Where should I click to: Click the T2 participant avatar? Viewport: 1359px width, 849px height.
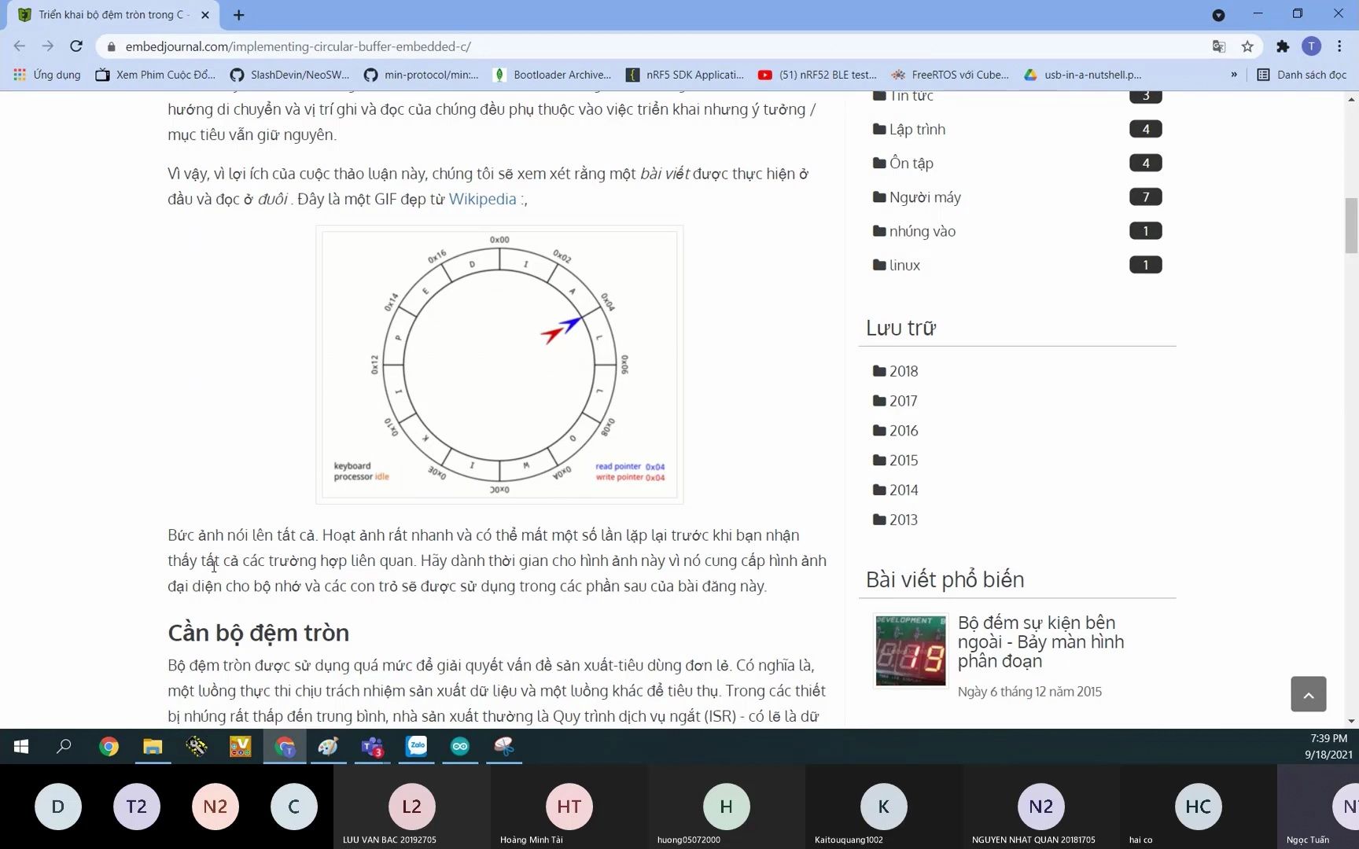(x=137, y=807)
